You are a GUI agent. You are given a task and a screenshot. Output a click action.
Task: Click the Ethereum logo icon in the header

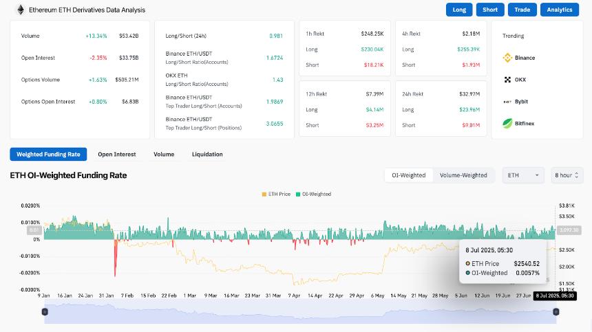21,10
